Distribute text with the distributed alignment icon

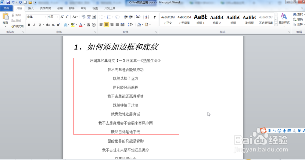122,25
